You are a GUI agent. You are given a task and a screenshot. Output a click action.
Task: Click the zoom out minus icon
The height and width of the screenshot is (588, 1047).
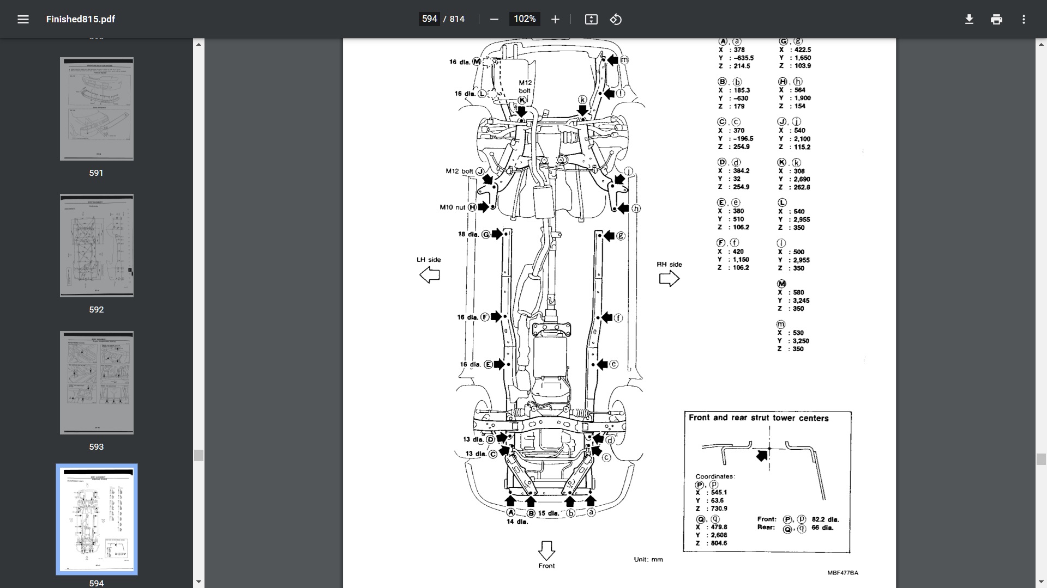point(494,20)
